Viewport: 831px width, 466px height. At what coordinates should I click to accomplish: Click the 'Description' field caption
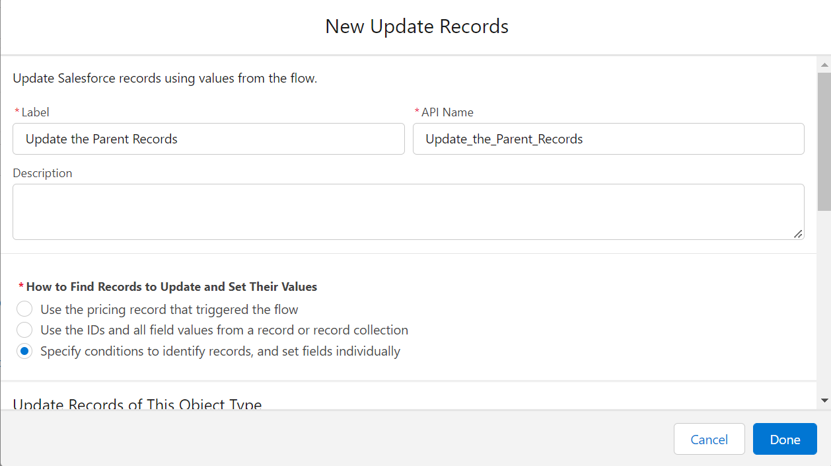[42, 173]
